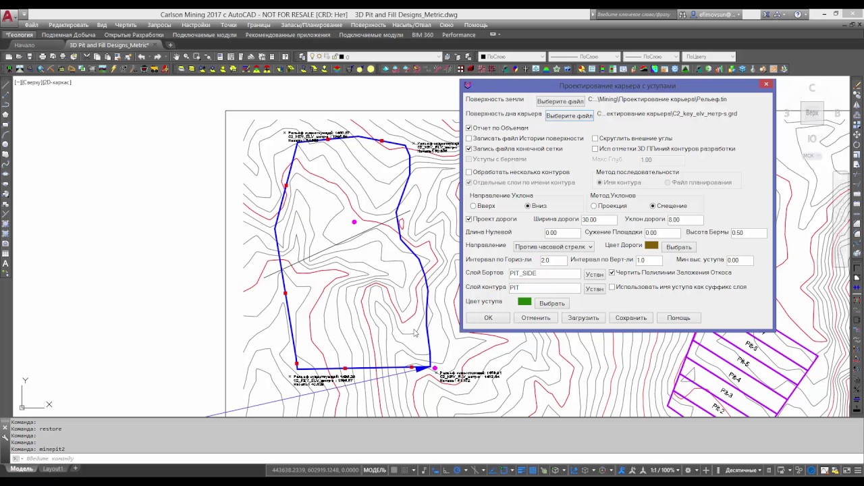Image resolution: width=864 pixels, height=486 pixels.
Task: Click the 'Загрузить' button
Action: (x=583, y=318)
